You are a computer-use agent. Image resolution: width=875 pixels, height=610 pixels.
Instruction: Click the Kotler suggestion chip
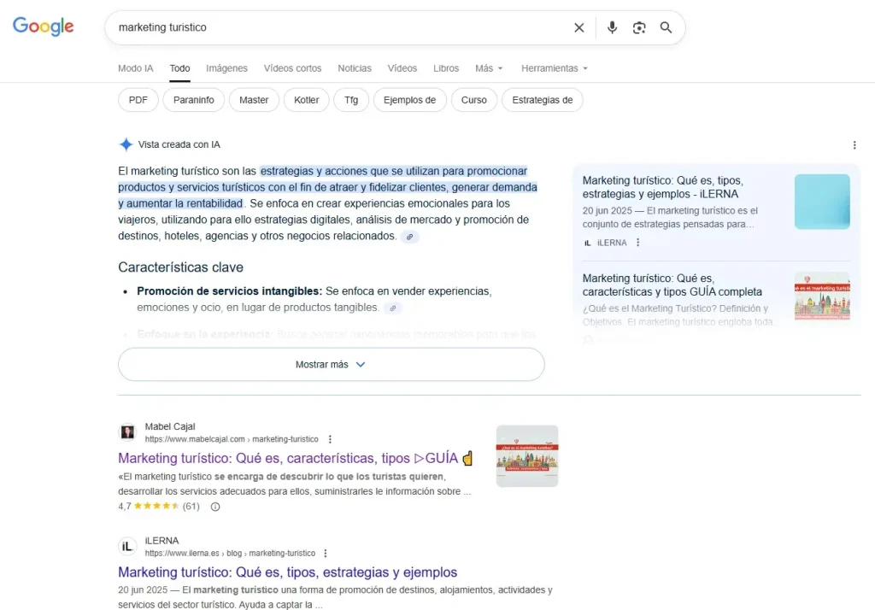[306, 100]
